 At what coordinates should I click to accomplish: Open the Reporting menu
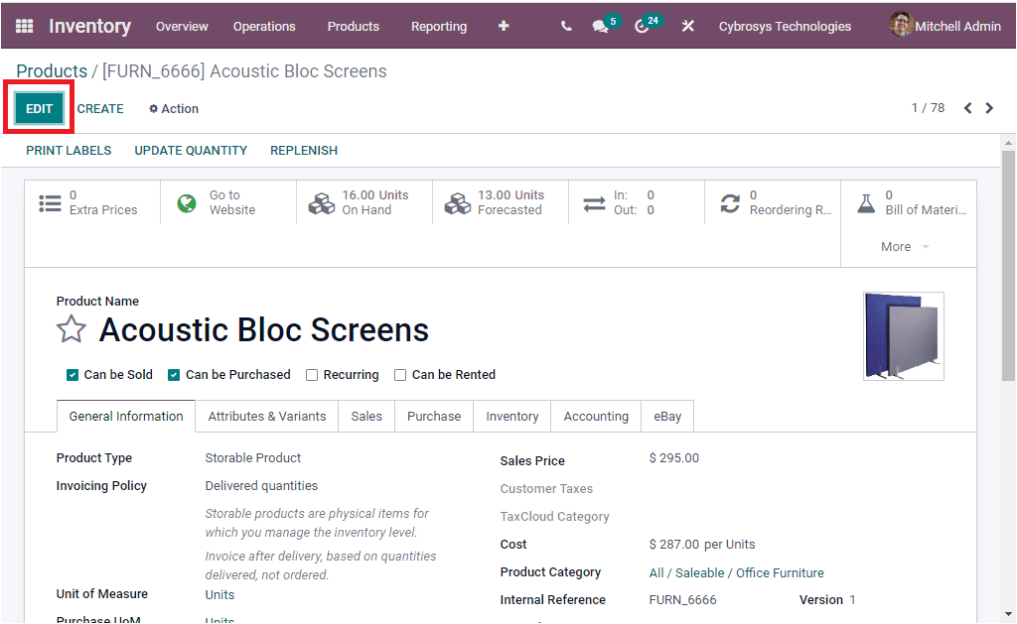(438, 27)
